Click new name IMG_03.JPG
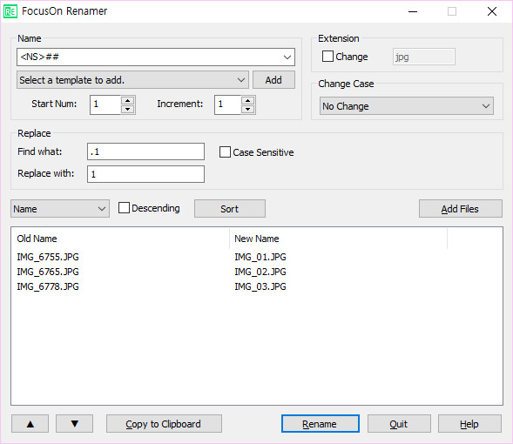 click(260, 286)
